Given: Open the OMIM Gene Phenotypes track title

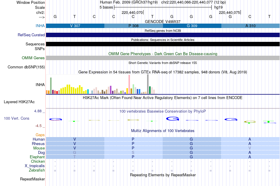Looking at the screenshot, I should coord(163,54).
